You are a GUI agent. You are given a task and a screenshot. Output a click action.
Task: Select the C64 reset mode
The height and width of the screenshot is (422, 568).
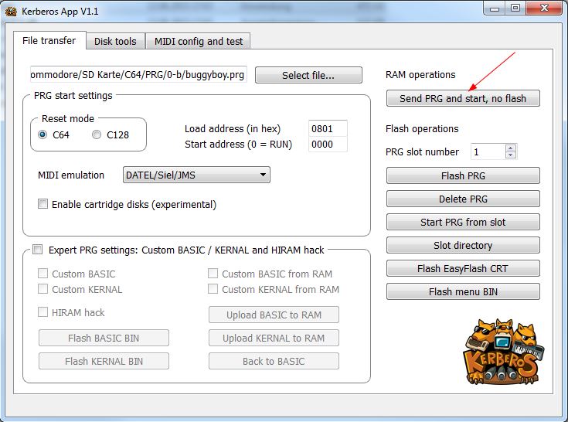coord(43,134)
